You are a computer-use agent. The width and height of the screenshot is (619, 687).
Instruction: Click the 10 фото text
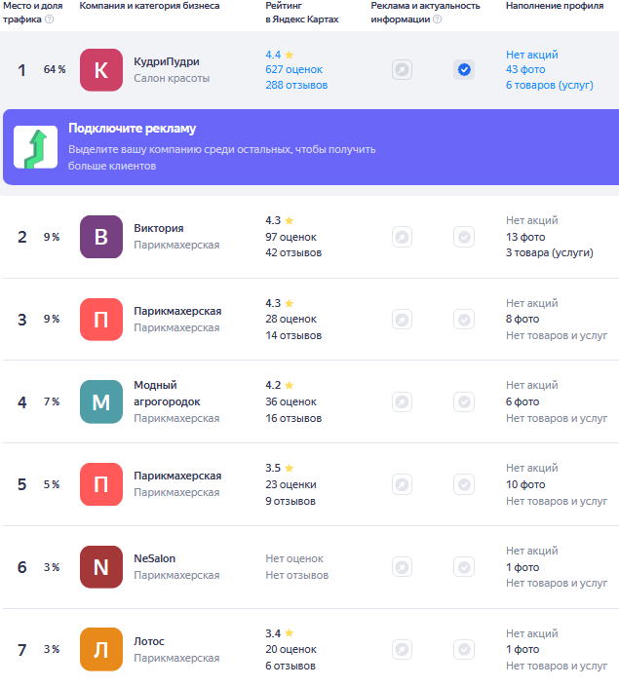525,484
